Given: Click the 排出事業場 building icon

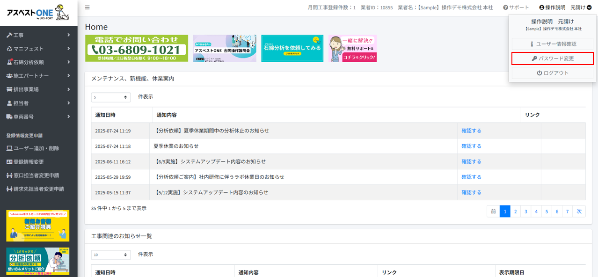Looking at the screenshot, I should click(9, 89).
